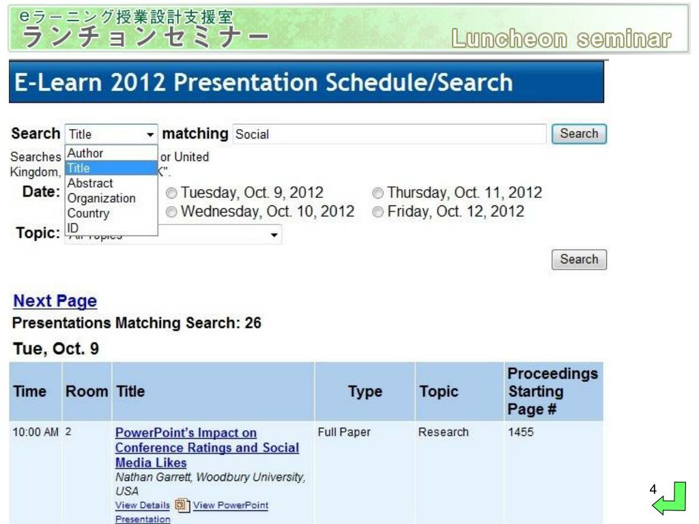Select Organization in the dropdown list
The width and height of the screenshot is (699, 524).
[111, 199]
